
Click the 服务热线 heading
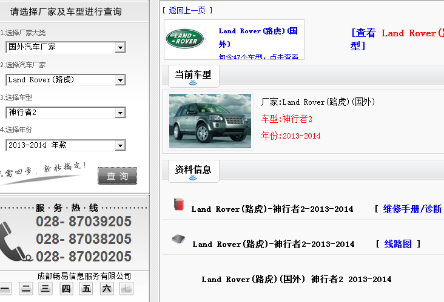click(67, 208)
